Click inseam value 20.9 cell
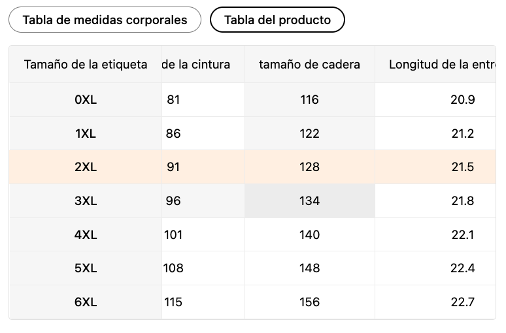The width and height of the screenshot is (506, 333). coord(435,100)
